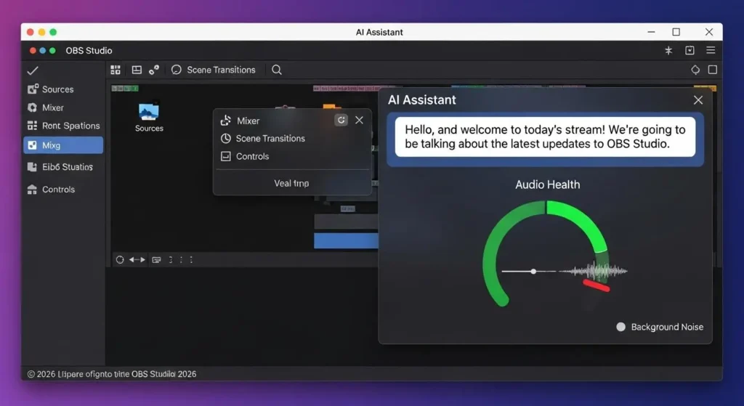Click the asterisk icon in OBS title bar
Viewport: 744px width, 406px height.
tap(668, 50)
